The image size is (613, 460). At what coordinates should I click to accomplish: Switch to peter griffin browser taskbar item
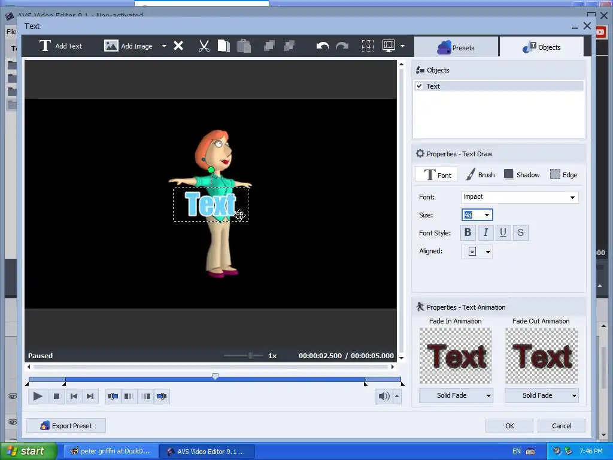tap(111, 452)
